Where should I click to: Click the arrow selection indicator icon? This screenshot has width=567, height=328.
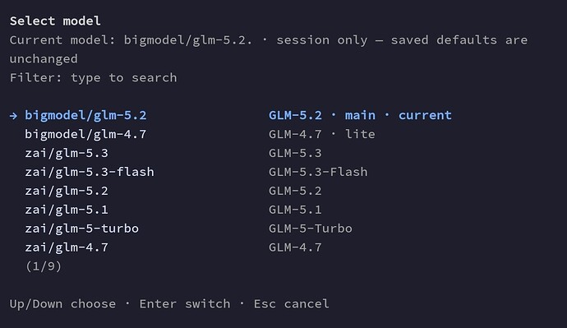tap(13, 116)
